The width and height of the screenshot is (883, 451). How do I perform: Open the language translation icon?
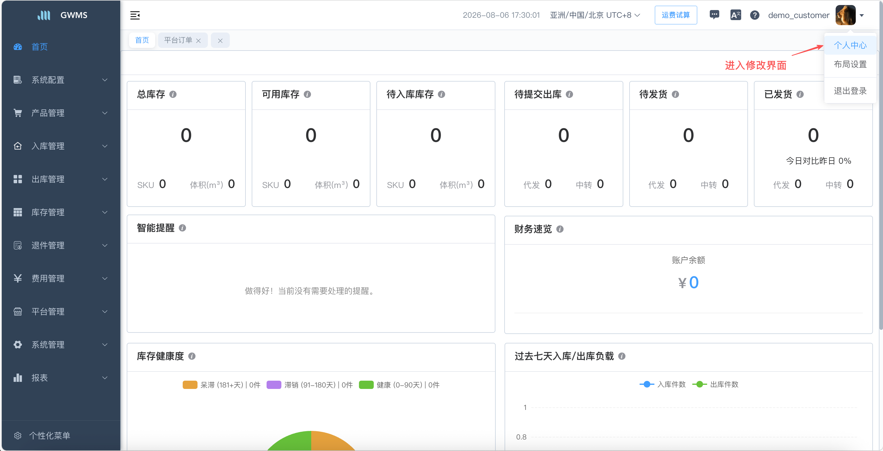click(736, 15)
